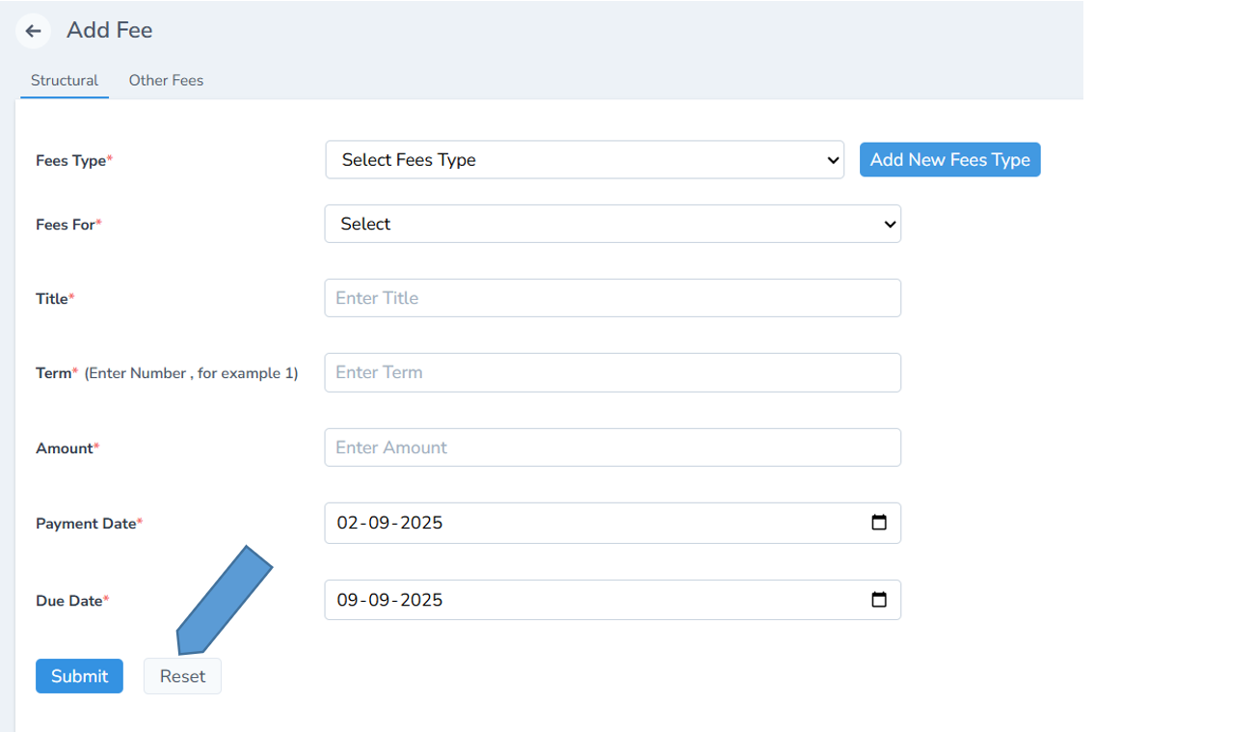This screenshot has width=1255, height=732.
Task: Open the Select Fees Type dropdown
Action: pos(584,160)
